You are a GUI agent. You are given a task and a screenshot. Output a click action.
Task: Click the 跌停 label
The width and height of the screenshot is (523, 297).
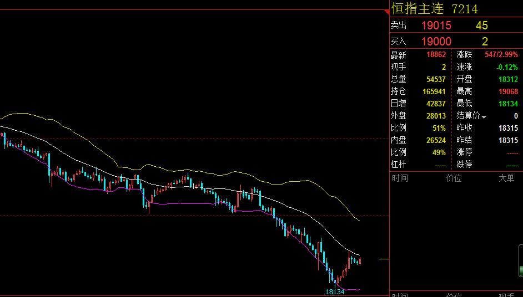pyautogui.click(x=464, y=165)
